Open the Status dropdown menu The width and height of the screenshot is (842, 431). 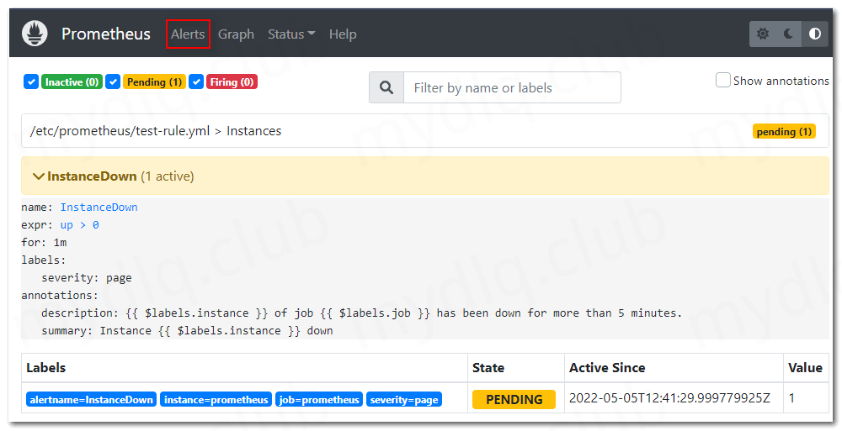pos(291,34)
